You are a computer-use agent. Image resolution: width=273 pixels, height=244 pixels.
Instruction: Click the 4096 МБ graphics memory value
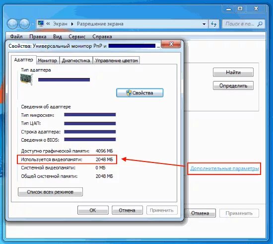click(x=104, y=151)
